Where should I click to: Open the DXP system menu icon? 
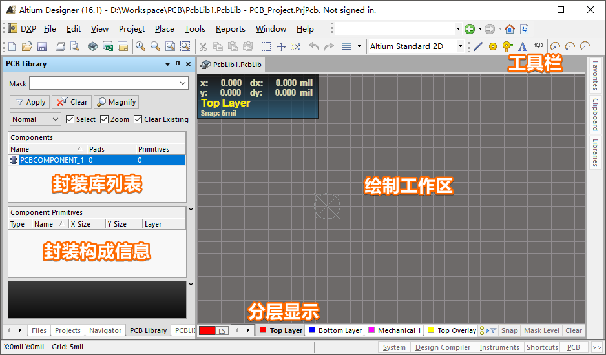point(13,28)
